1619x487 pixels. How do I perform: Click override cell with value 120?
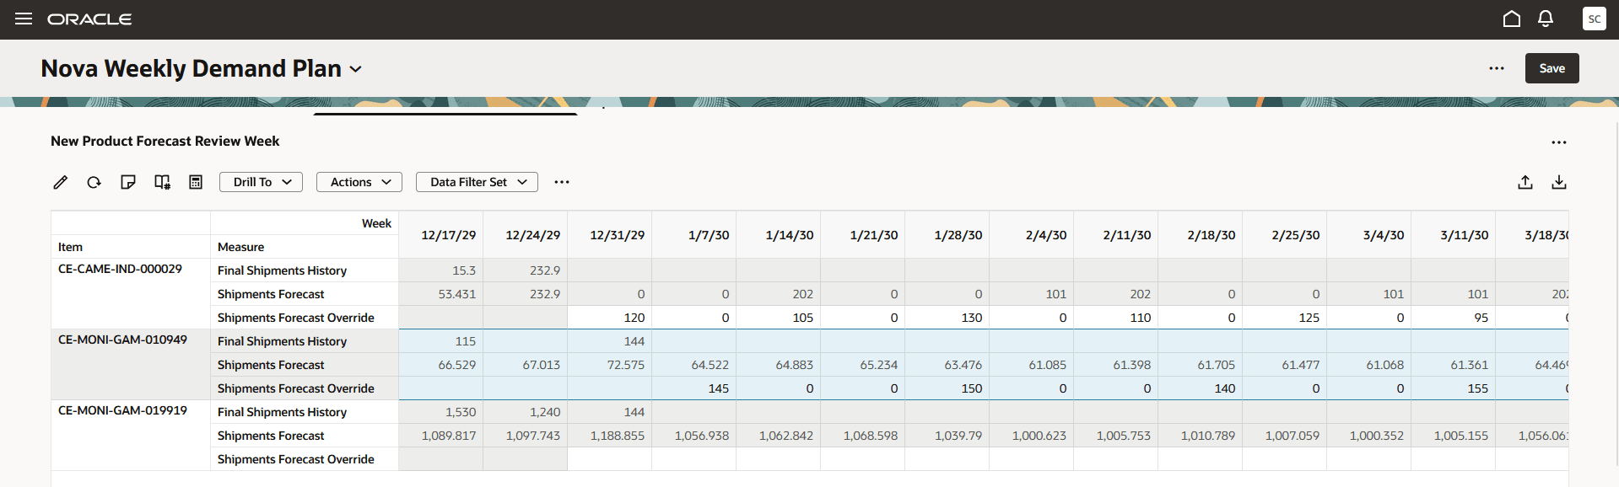coord(610,318)
